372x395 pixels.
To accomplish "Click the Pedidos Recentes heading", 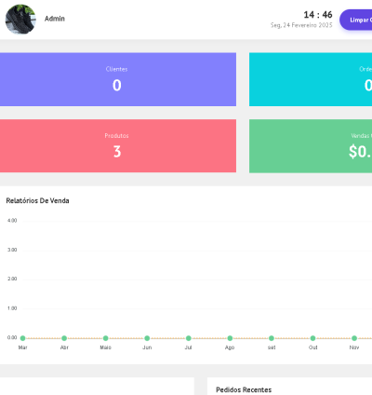I will (x=244, y=389).
